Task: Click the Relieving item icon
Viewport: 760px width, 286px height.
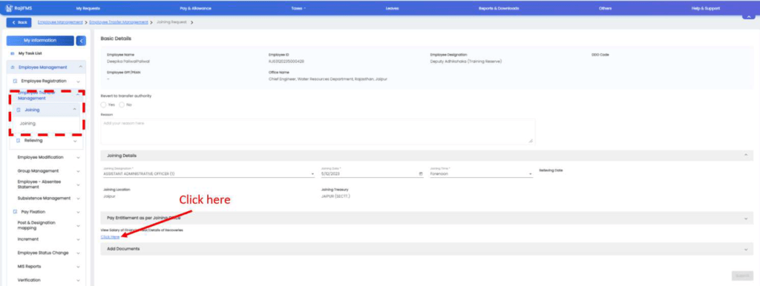Action: tap(19, 141)
